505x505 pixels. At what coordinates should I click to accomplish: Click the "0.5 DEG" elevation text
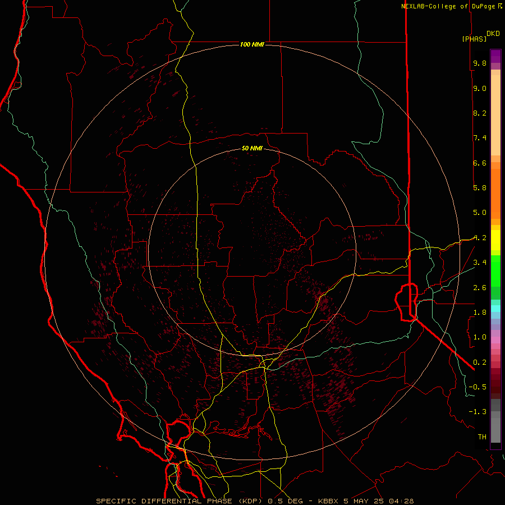[x=284, y=501]
